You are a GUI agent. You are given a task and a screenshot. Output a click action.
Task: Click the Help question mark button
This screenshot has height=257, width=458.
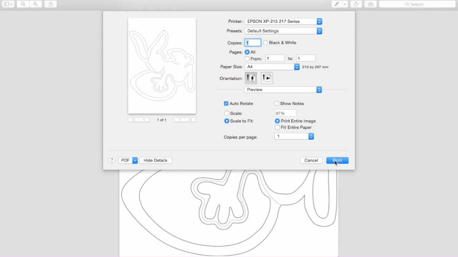point(112,160)
